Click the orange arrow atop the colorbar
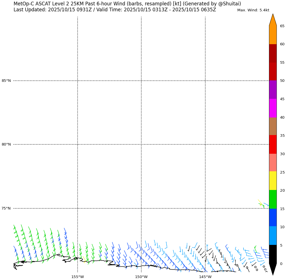This screenshot has height=280, width=286. pyautogui.click(x=273, y=20)
